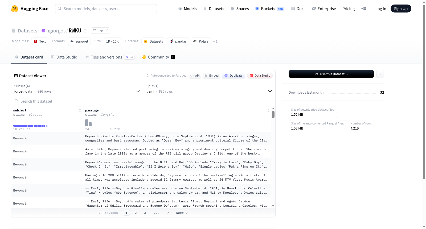Open the more navigation options menu icon
The width and height of the screenshot is (426, 229).
pos(363,9)
